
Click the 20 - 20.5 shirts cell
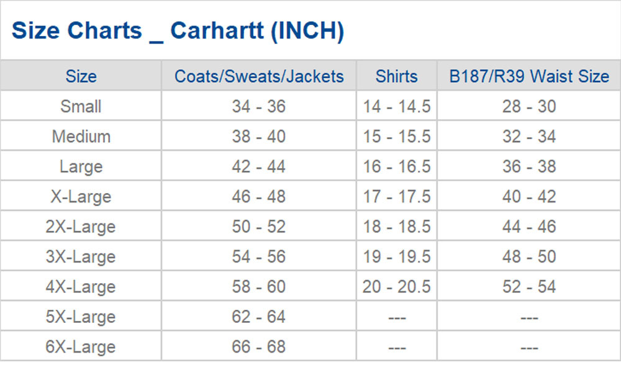tap(397, 287)
